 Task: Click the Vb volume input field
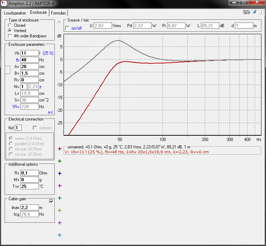pos(30,53)
